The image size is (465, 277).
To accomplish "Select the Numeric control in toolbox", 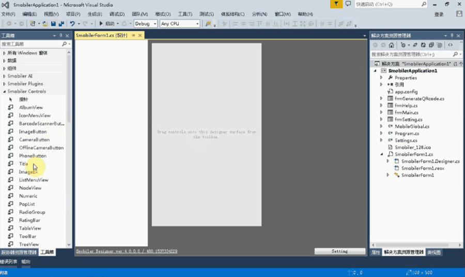I will tap(28, 196).
